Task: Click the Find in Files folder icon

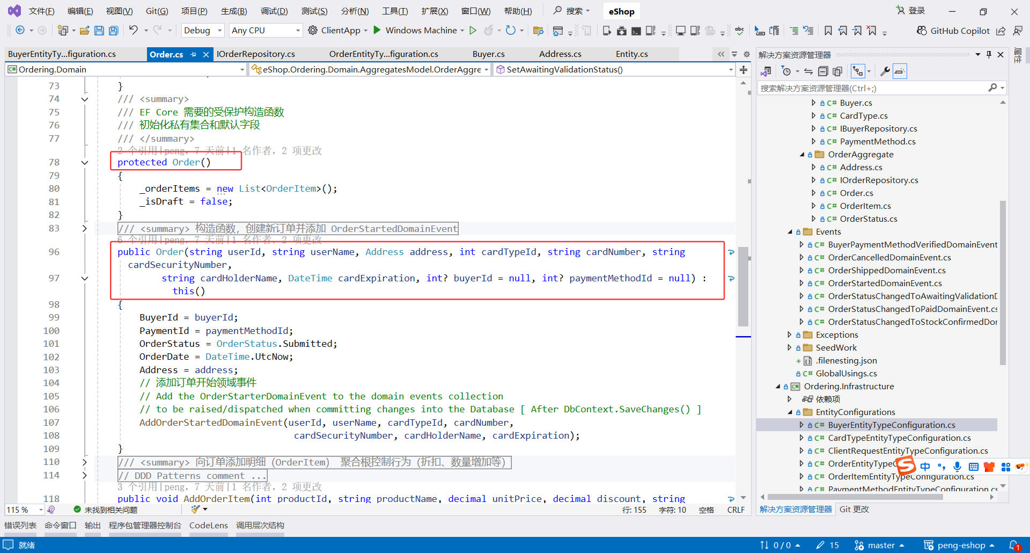Action: click(538, 31)
